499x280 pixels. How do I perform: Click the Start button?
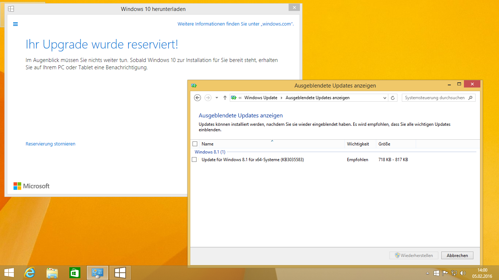coord(9,273)
